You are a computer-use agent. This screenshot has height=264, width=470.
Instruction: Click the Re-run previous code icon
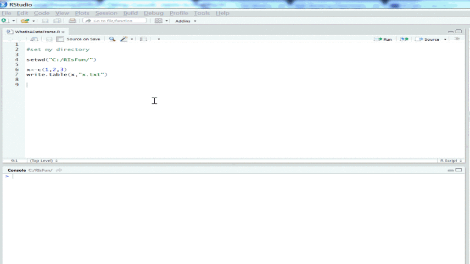(404, 39)
